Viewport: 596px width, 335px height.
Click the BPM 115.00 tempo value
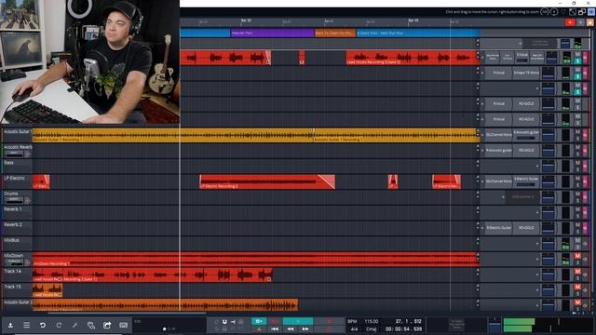point(372,321)
